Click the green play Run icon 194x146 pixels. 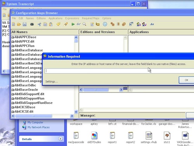point(73,24)
